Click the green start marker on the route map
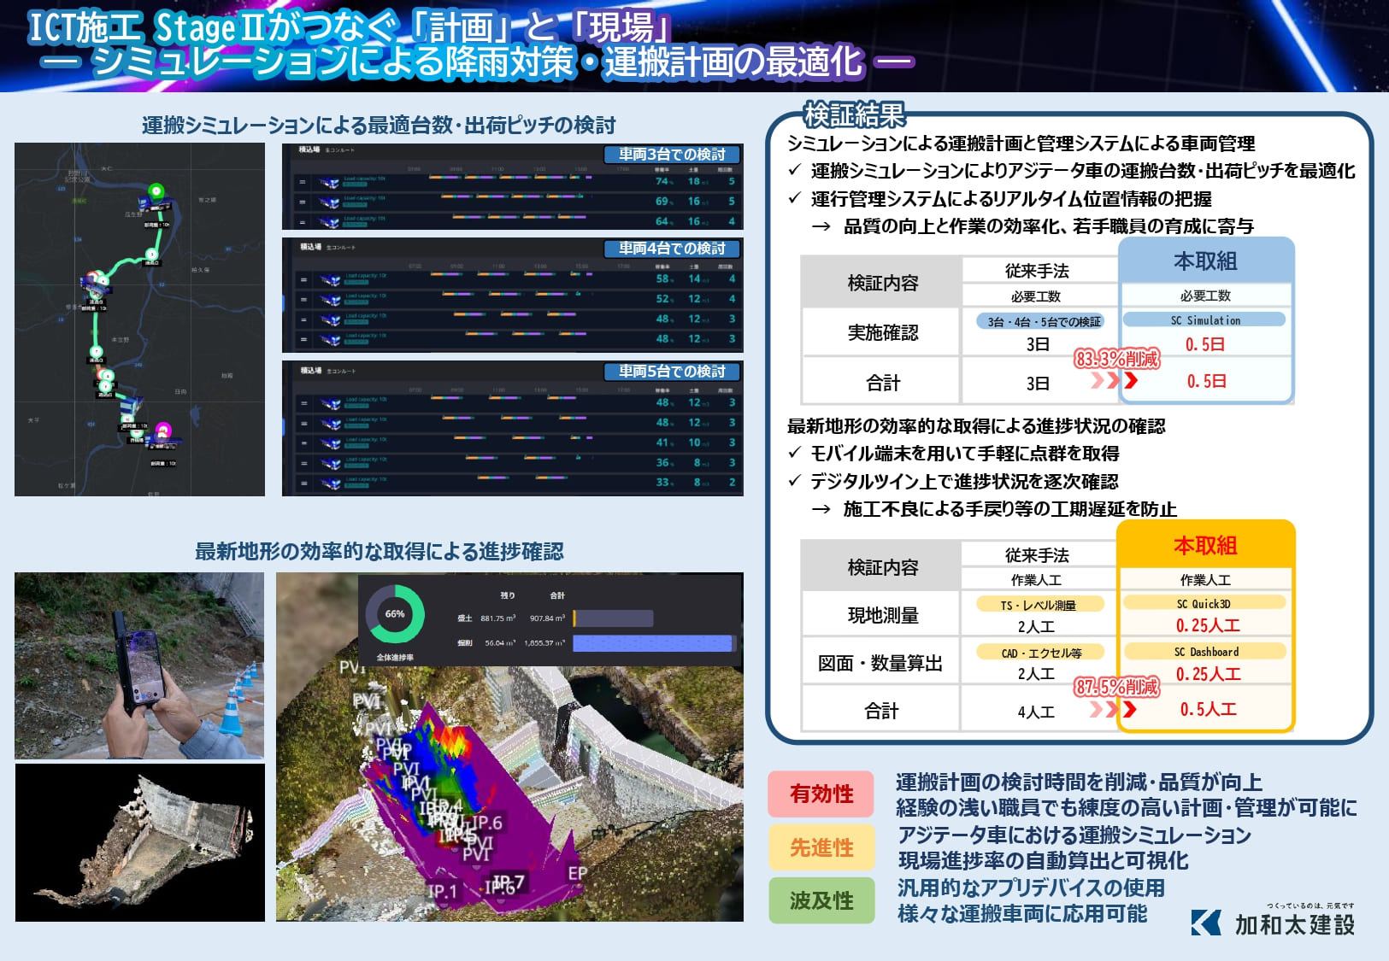Screen dimensions: 1389x961 (x=156, y=190)
